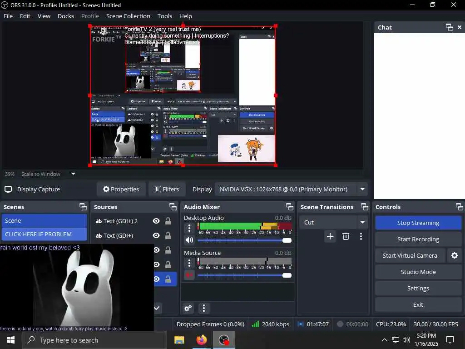Show hidden system tray icons

pyautogui.click(x=384, y=340)
